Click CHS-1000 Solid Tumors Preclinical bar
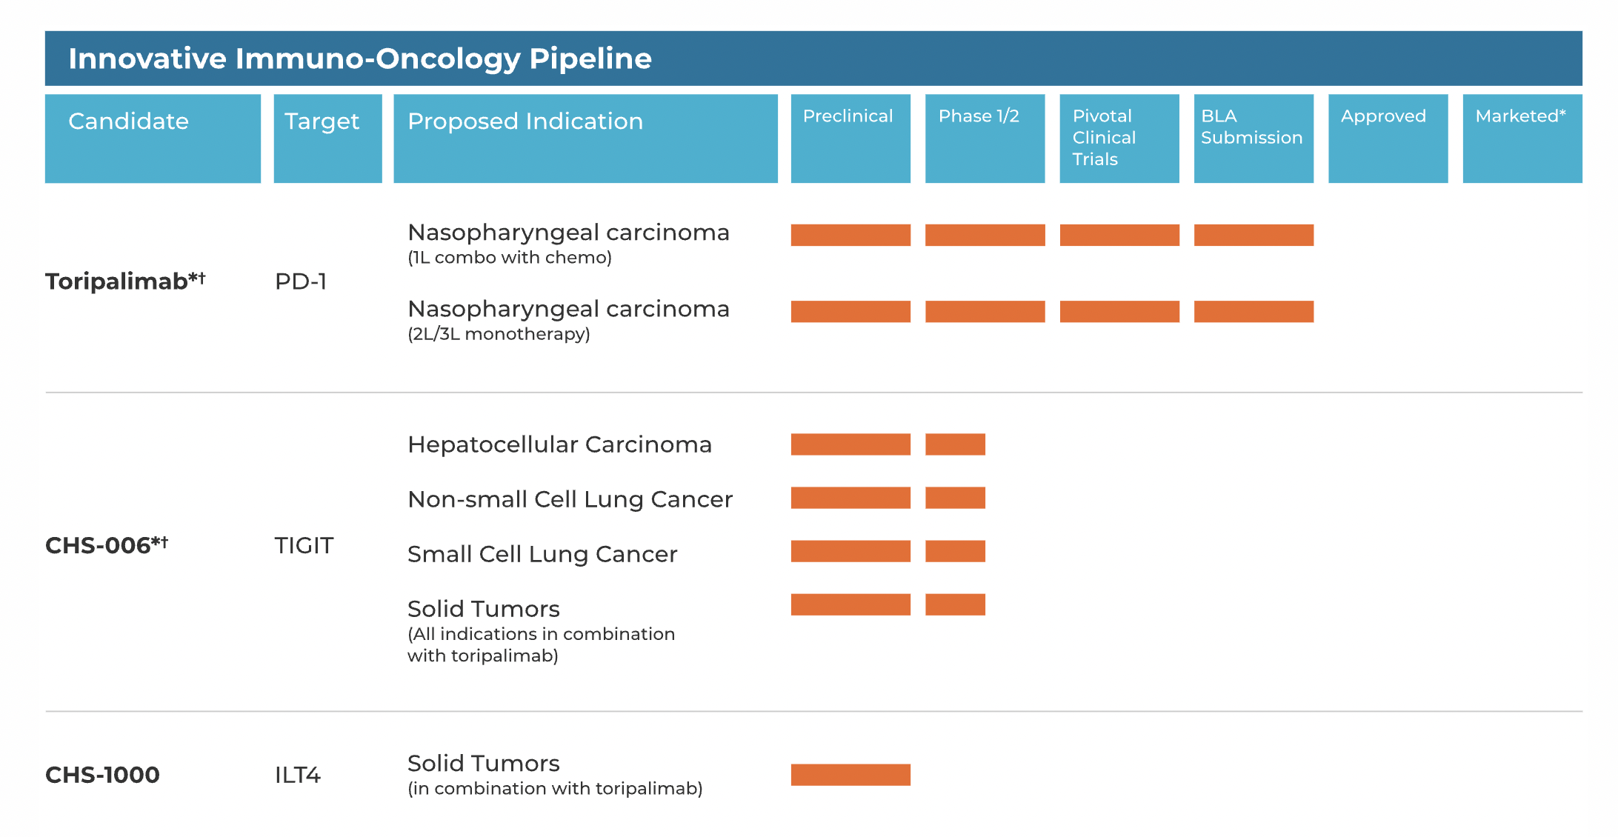The height and width of the screenshot is (837, 1618). (850, 775)
